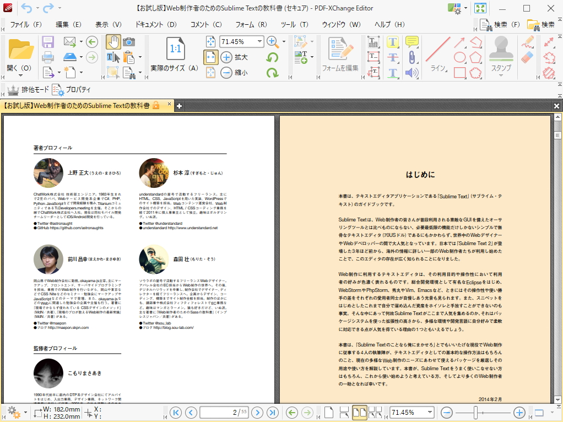
Task: Open the 編集 menu
Action: click(x=68, y=24)
